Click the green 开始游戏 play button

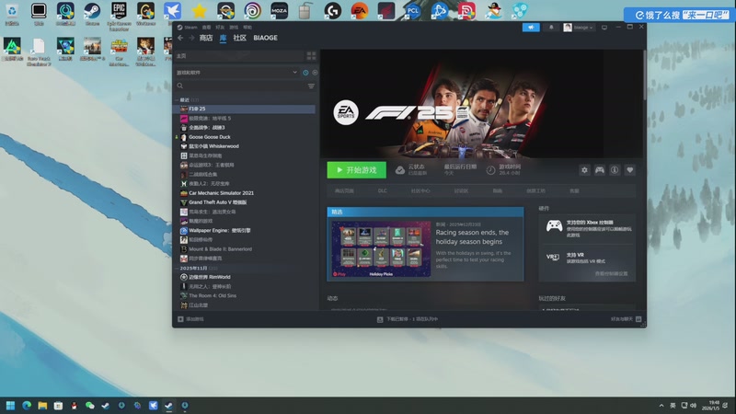pyautogui.click(x=357, y=170)
